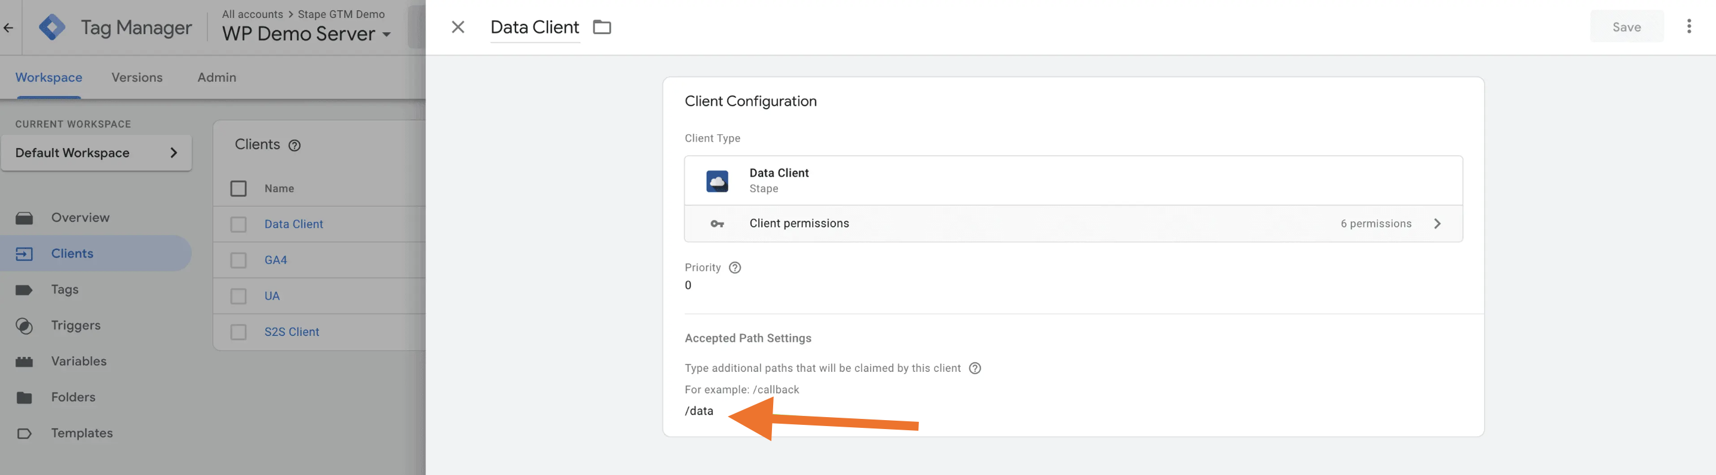Click the Clients sidebar icon
Image resolution: width=1716 pixels, height=475 pixels.
pos(24,254)
